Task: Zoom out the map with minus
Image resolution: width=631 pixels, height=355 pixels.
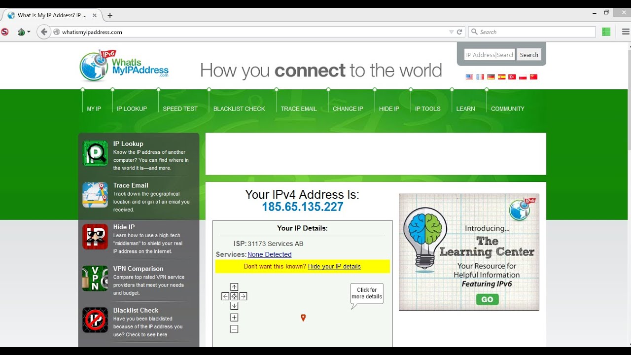Action: (234, 329)
